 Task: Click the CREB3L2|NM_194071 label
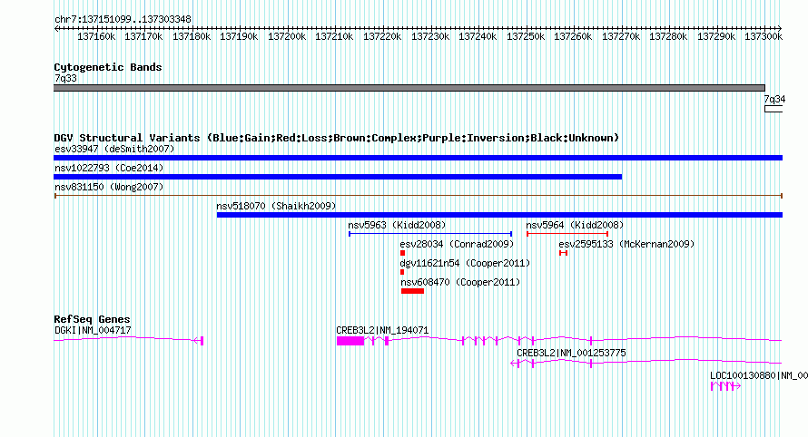[382, 330]
